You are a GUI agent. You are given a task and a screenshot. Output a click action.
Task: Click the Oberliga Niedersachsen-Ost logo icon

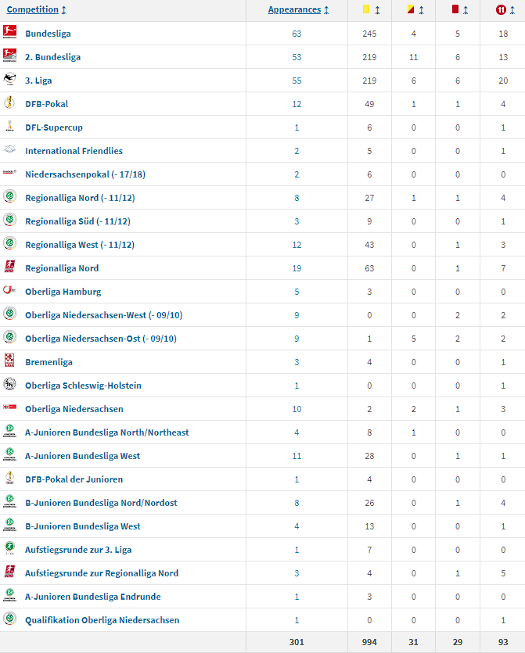pyautogui.click(x=9, y=337)
